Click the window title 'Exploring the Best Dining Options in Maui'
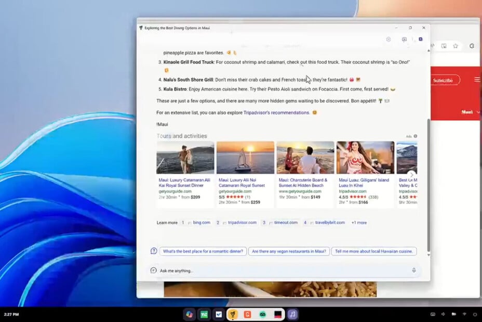Screen dimensions: 482x322 coord(177,28)
